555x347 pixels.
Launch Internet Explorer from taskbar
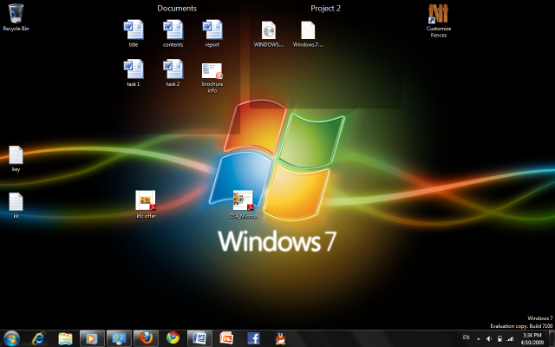(x=38, y=338)
